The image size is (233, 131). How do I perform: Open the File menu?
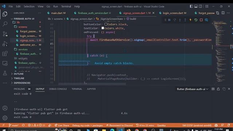tap(11, 7)
